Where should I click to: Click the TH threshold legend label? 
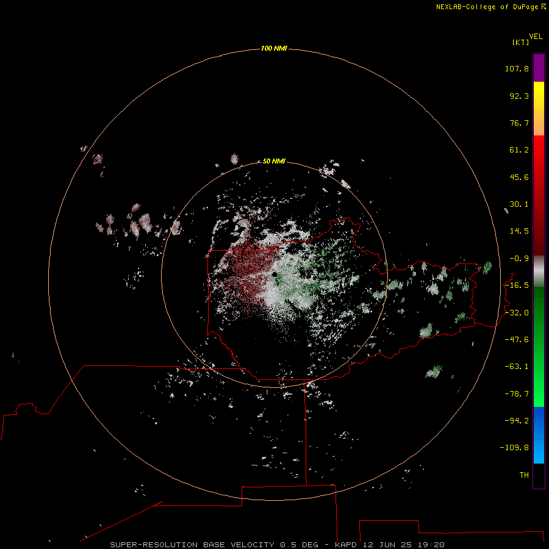(x=524, y=475)
